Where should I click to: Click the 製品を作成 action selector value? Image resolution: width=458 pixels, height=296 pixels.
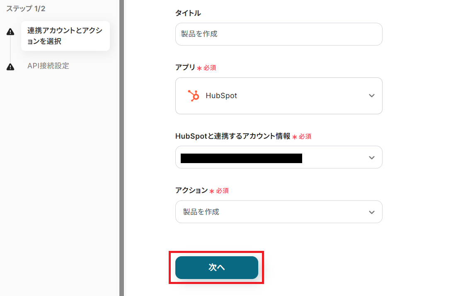pos(201,212)
